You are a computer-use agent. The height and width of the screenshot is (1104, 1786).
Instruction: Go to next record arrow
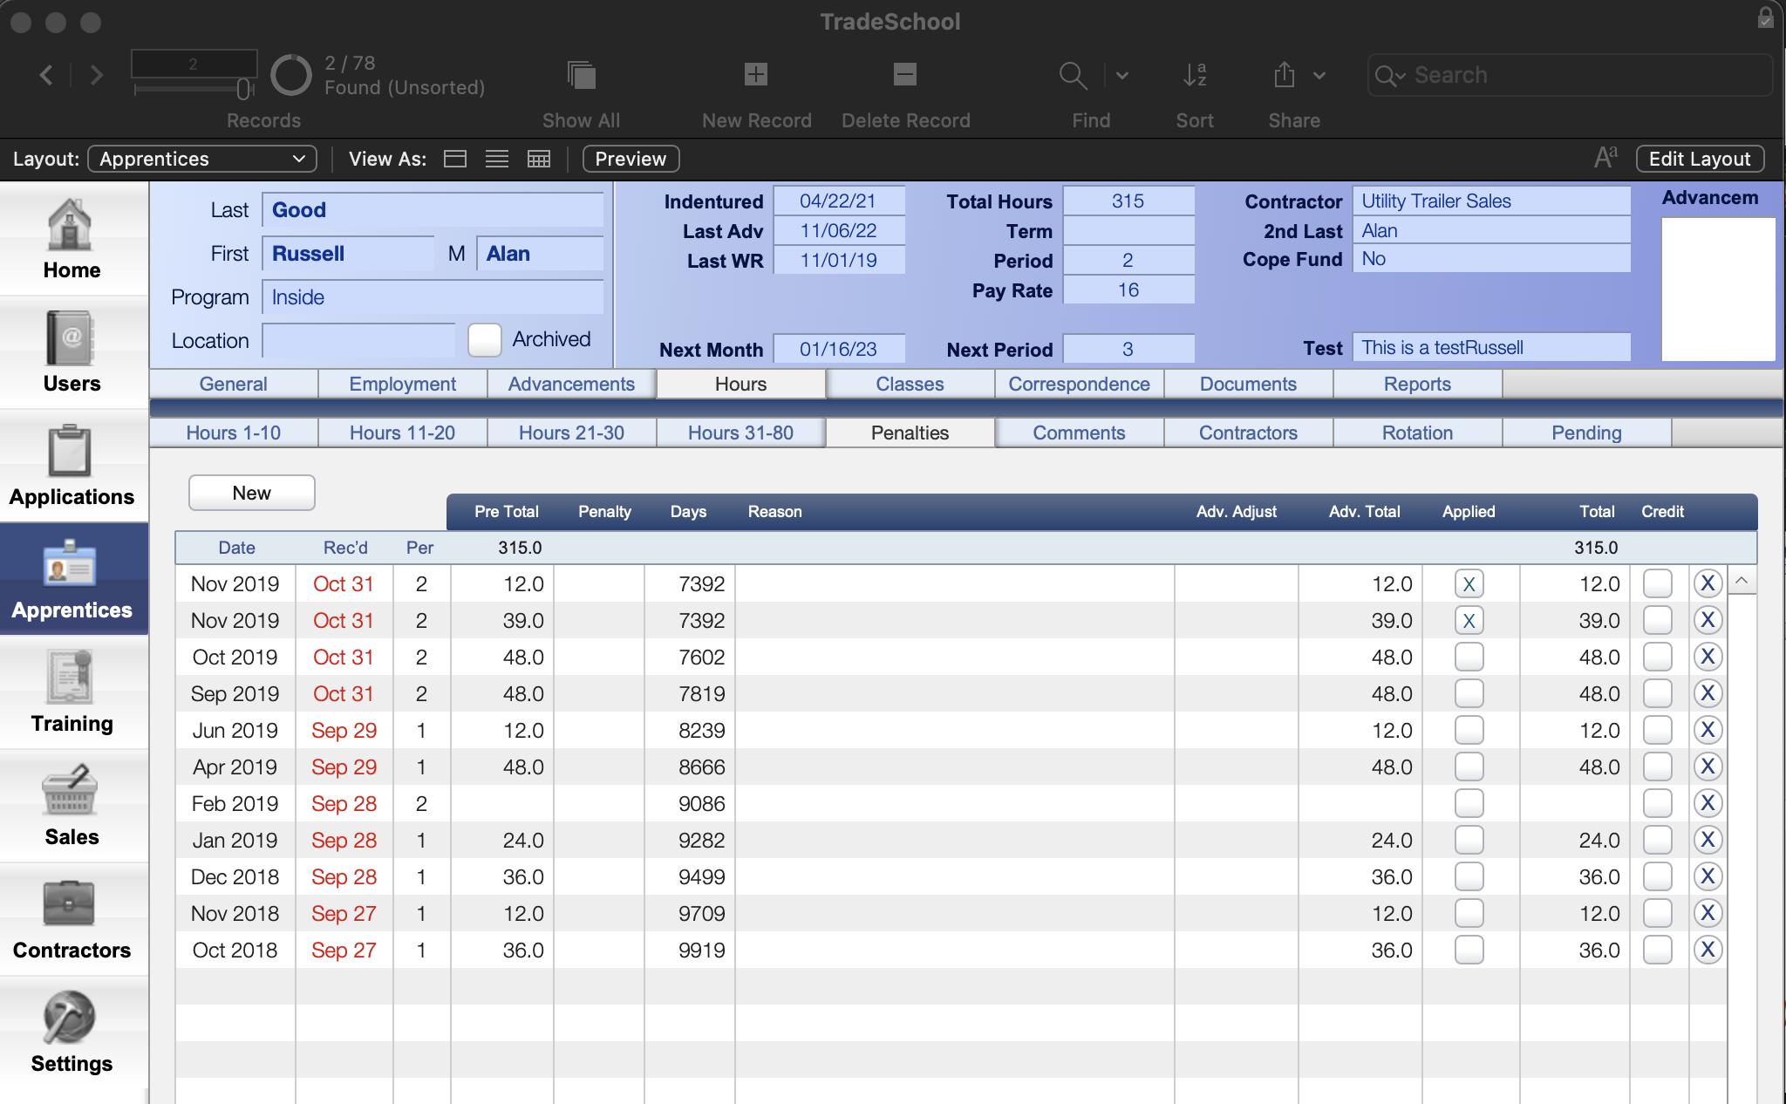pos(97,75)
